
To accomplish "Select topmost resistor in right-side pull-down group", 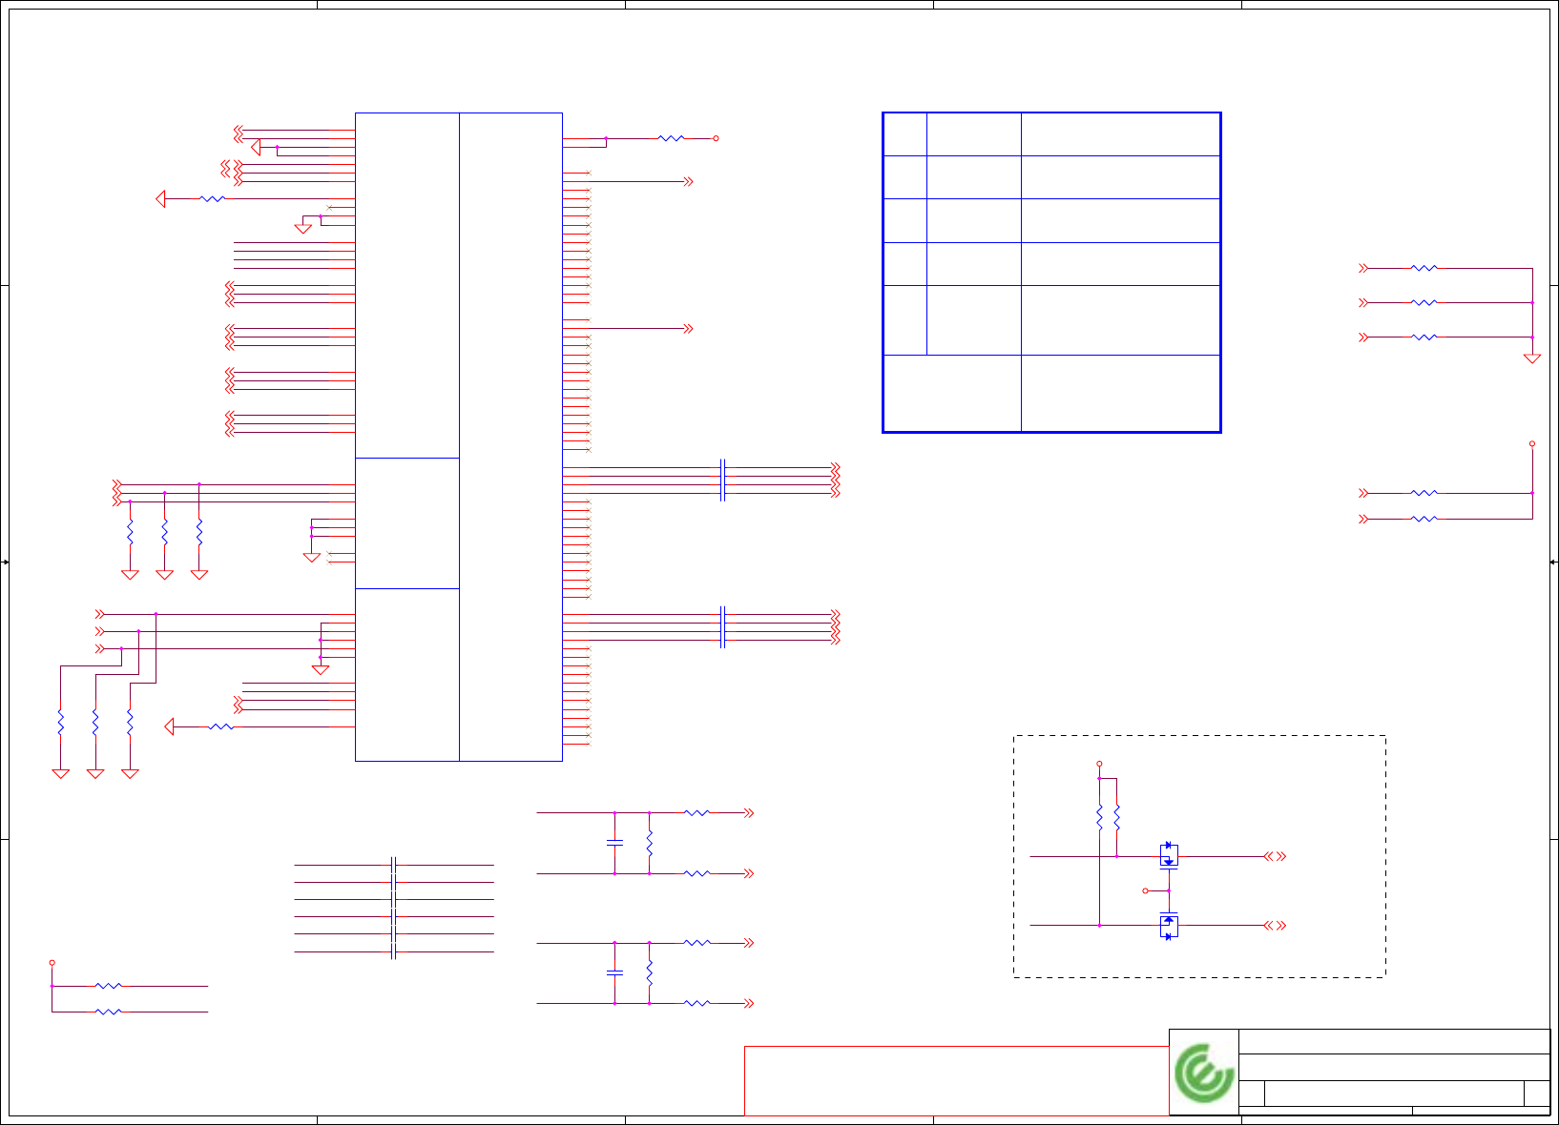I will pyautogui.click(x=1424, y=268).
